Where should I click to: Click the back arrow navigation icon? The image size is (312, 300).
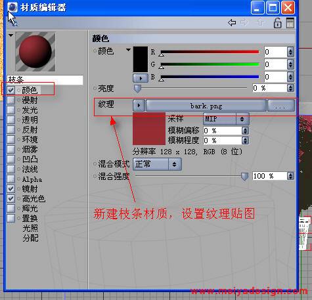coord(232,22)
